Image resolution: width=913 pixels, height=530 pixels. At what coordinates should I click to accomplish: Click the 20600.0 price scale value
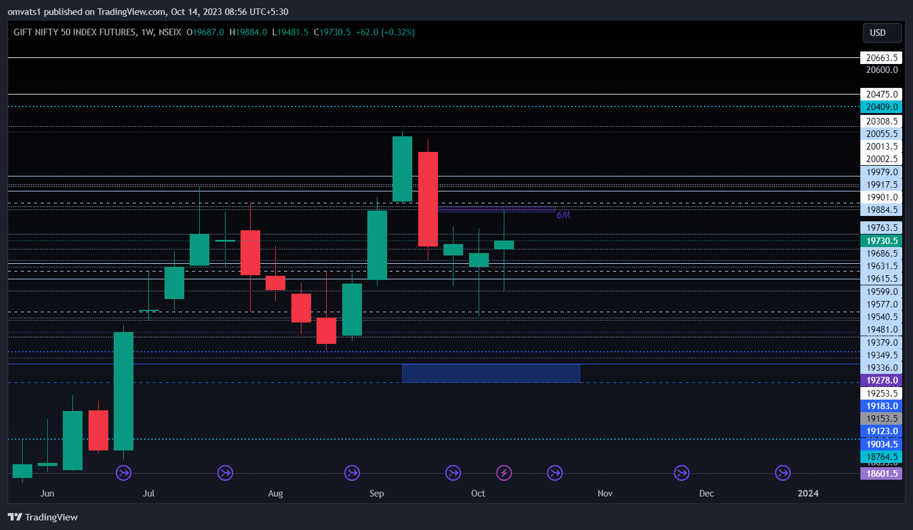coord(882,70)
